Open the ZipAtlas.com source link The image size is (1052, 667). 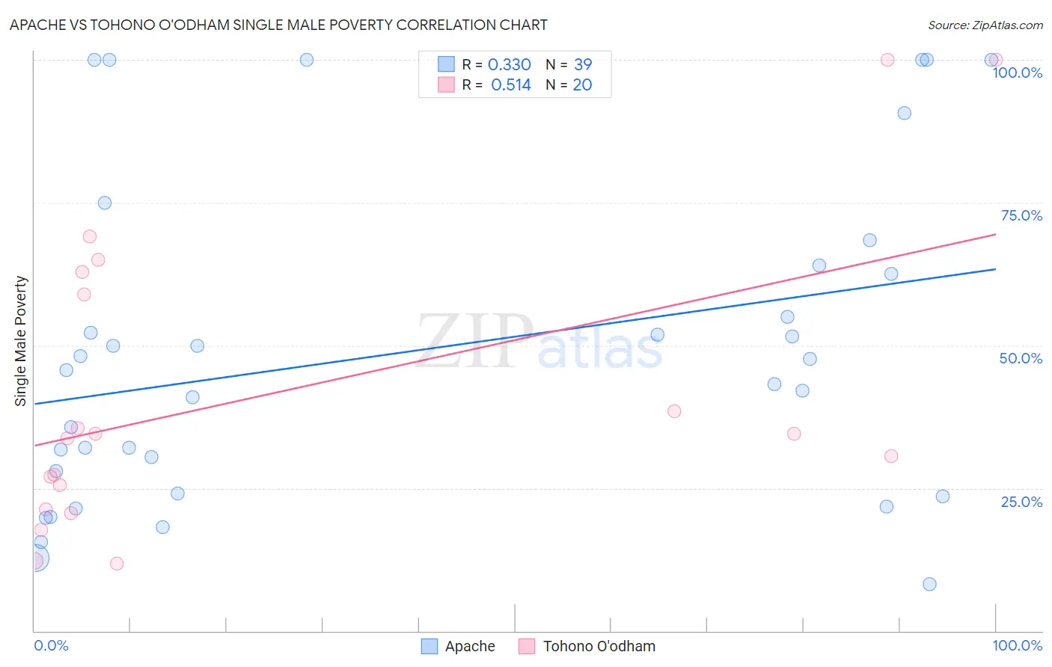pyautogui.click(x=985, y=25)
